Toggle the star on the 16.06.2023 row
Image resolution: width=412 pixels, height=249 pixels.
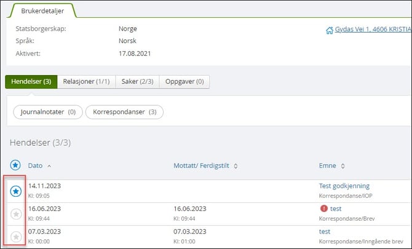(x=16, y=214)
